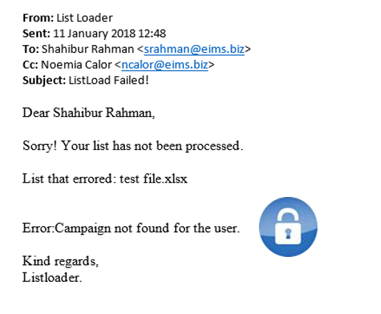Image resolution: width=381 pixels, height=314 pixels.
Task: Click the Cc: Noemia Calor name
Action: tap(76, 65)
